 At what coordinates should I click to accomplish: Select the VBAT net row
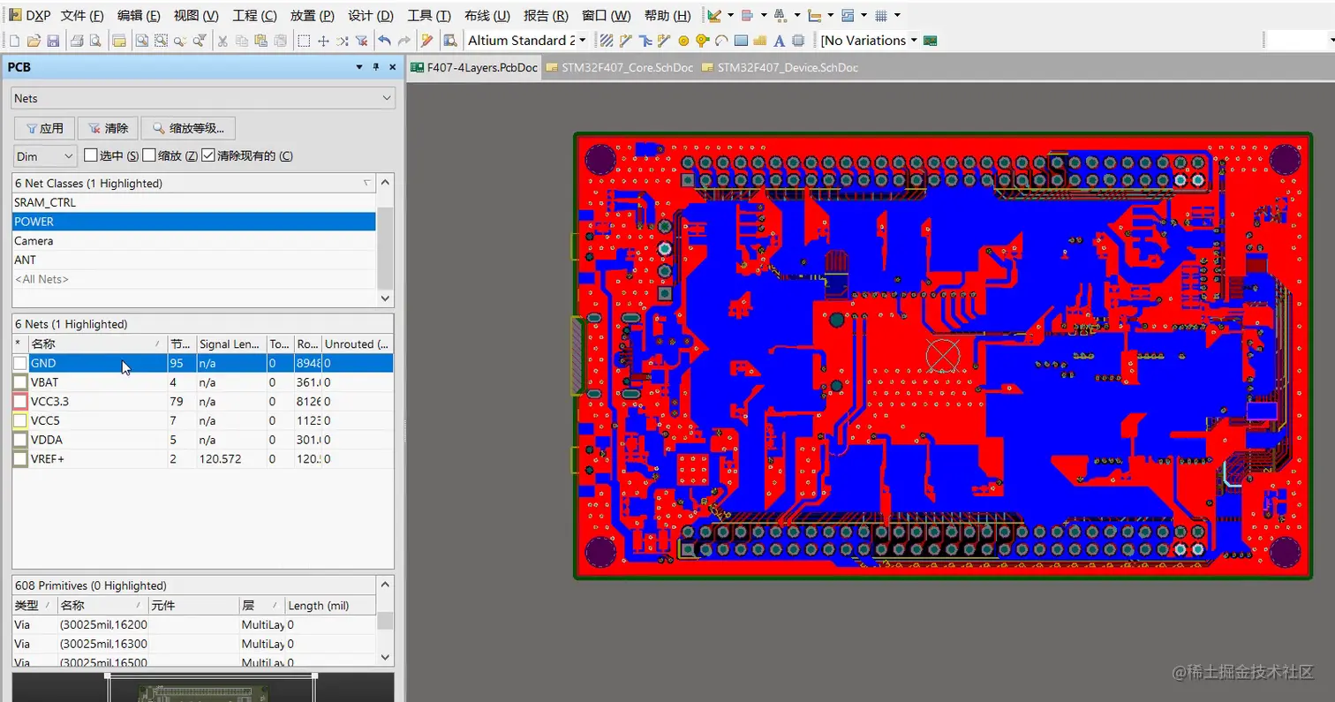(203, 382)
